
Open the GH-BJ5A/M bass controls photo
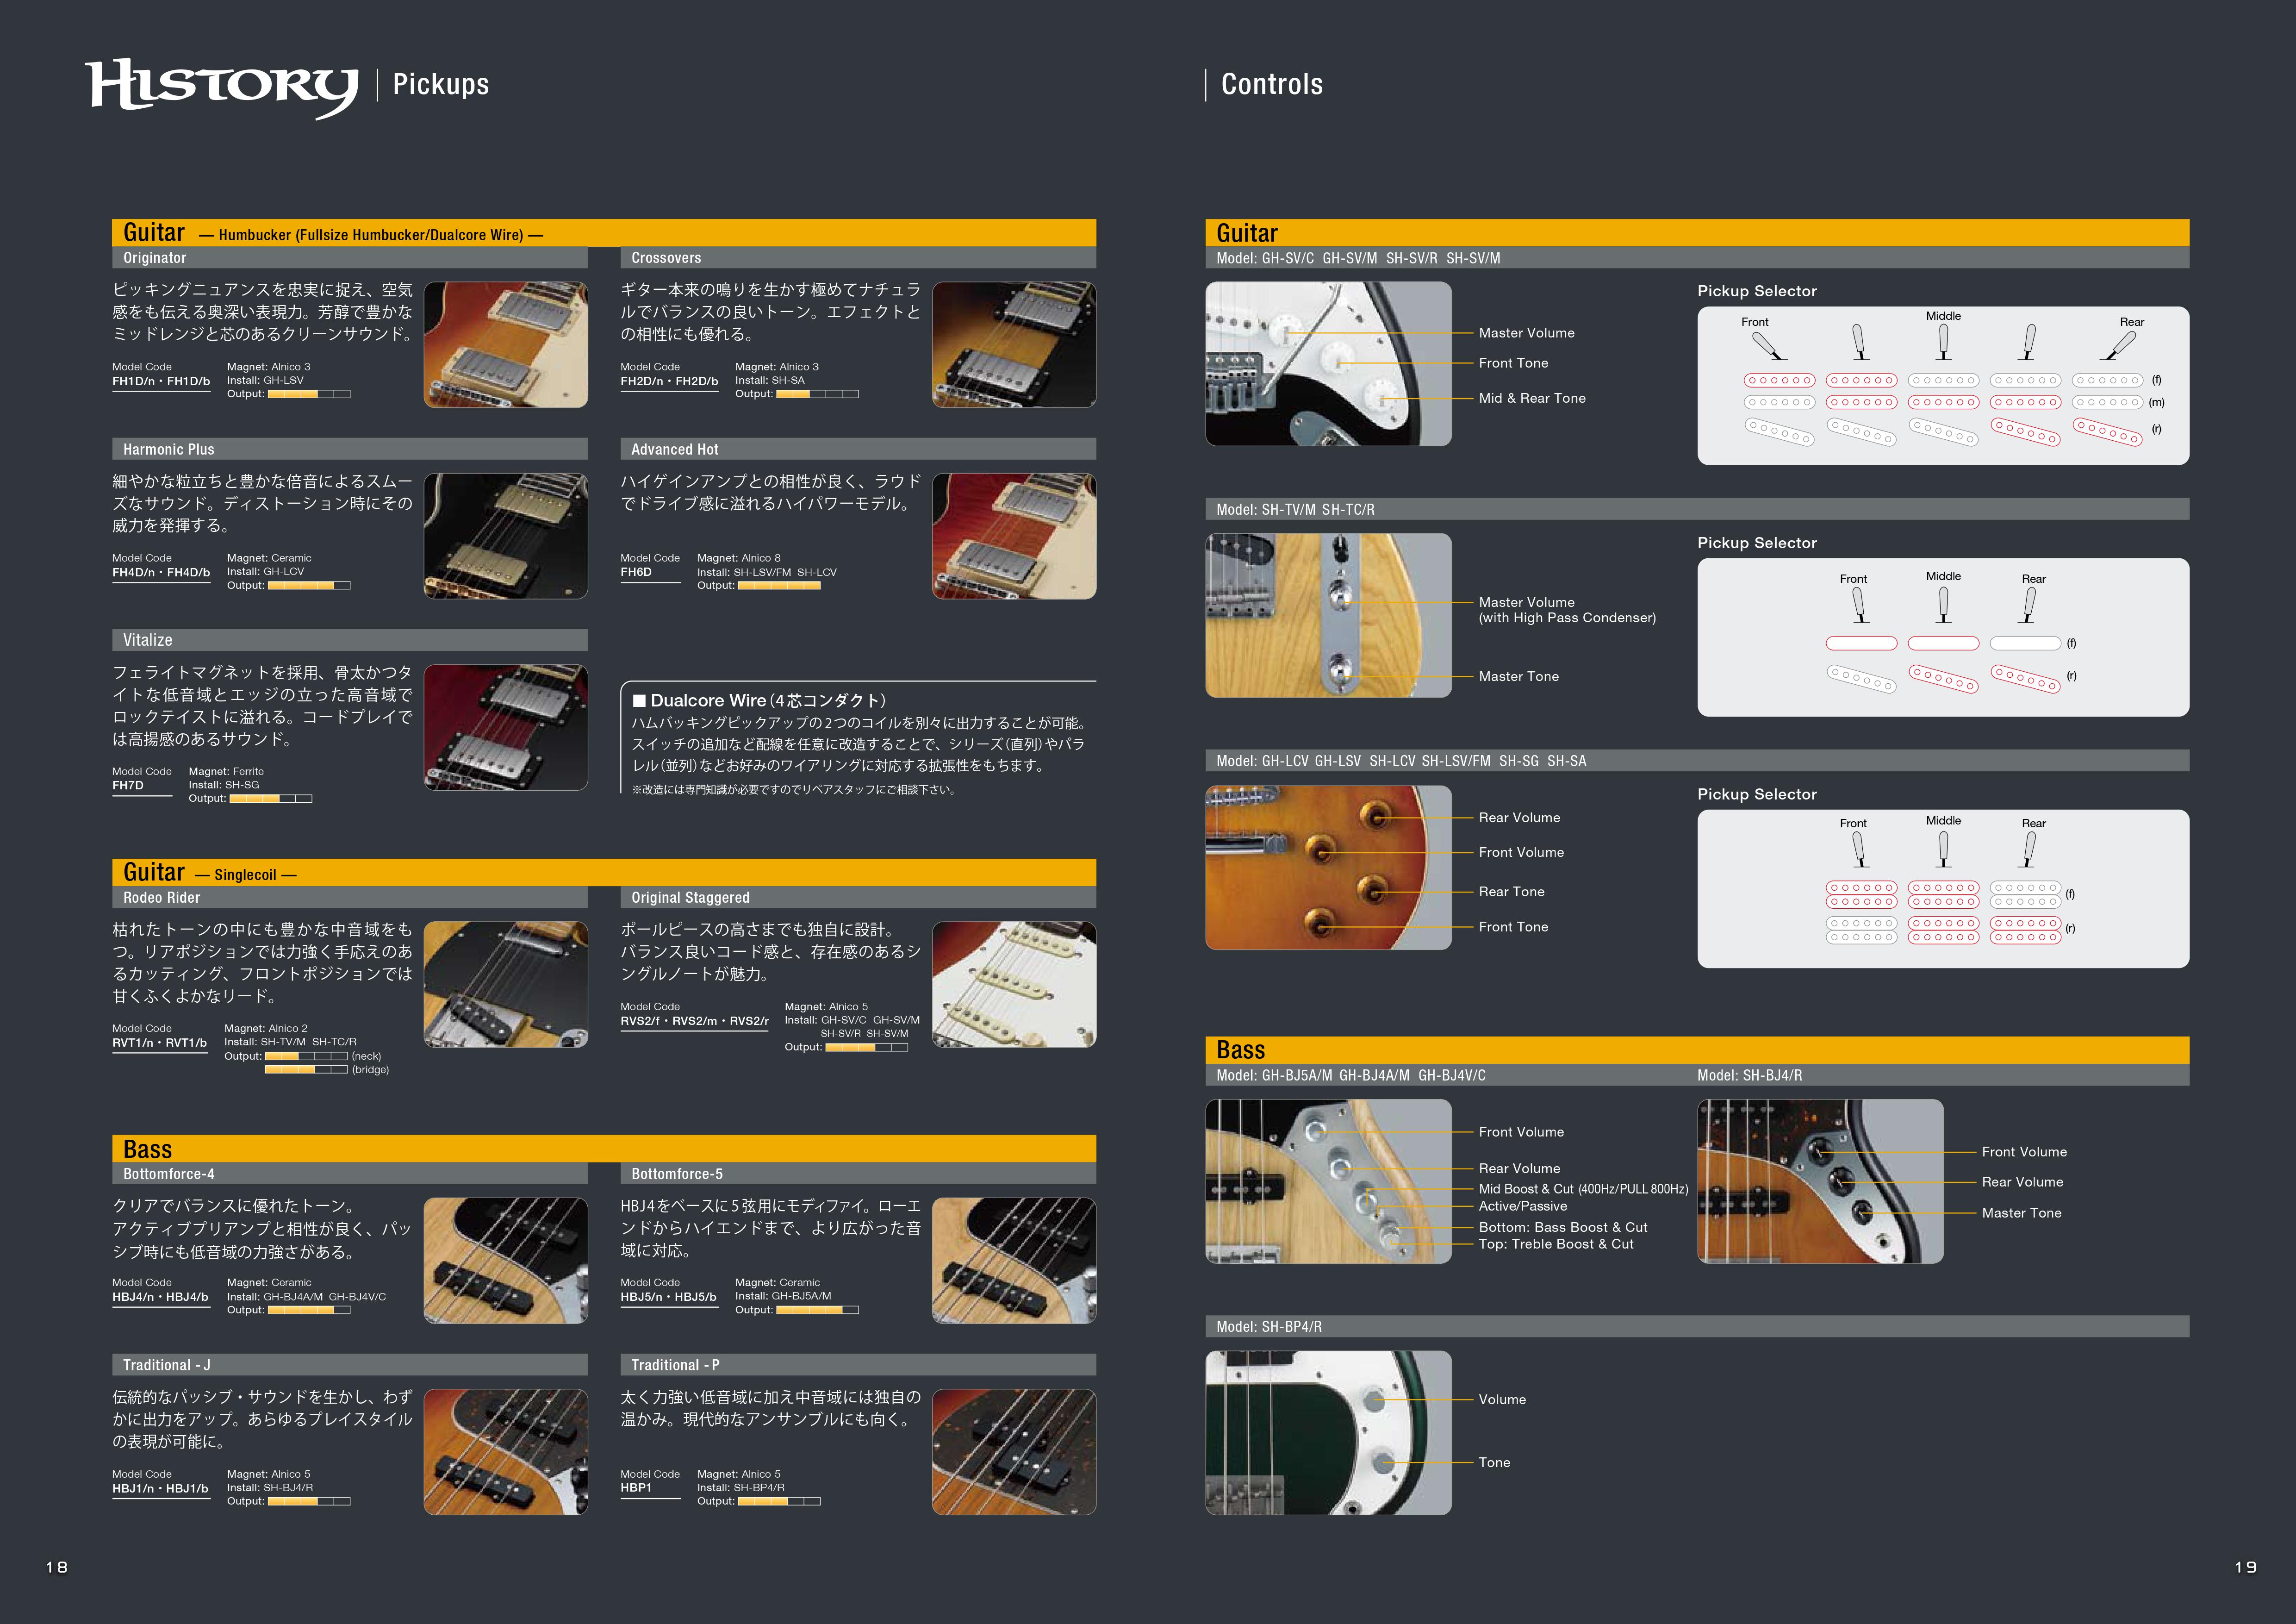click(x=1328, y=1181)
